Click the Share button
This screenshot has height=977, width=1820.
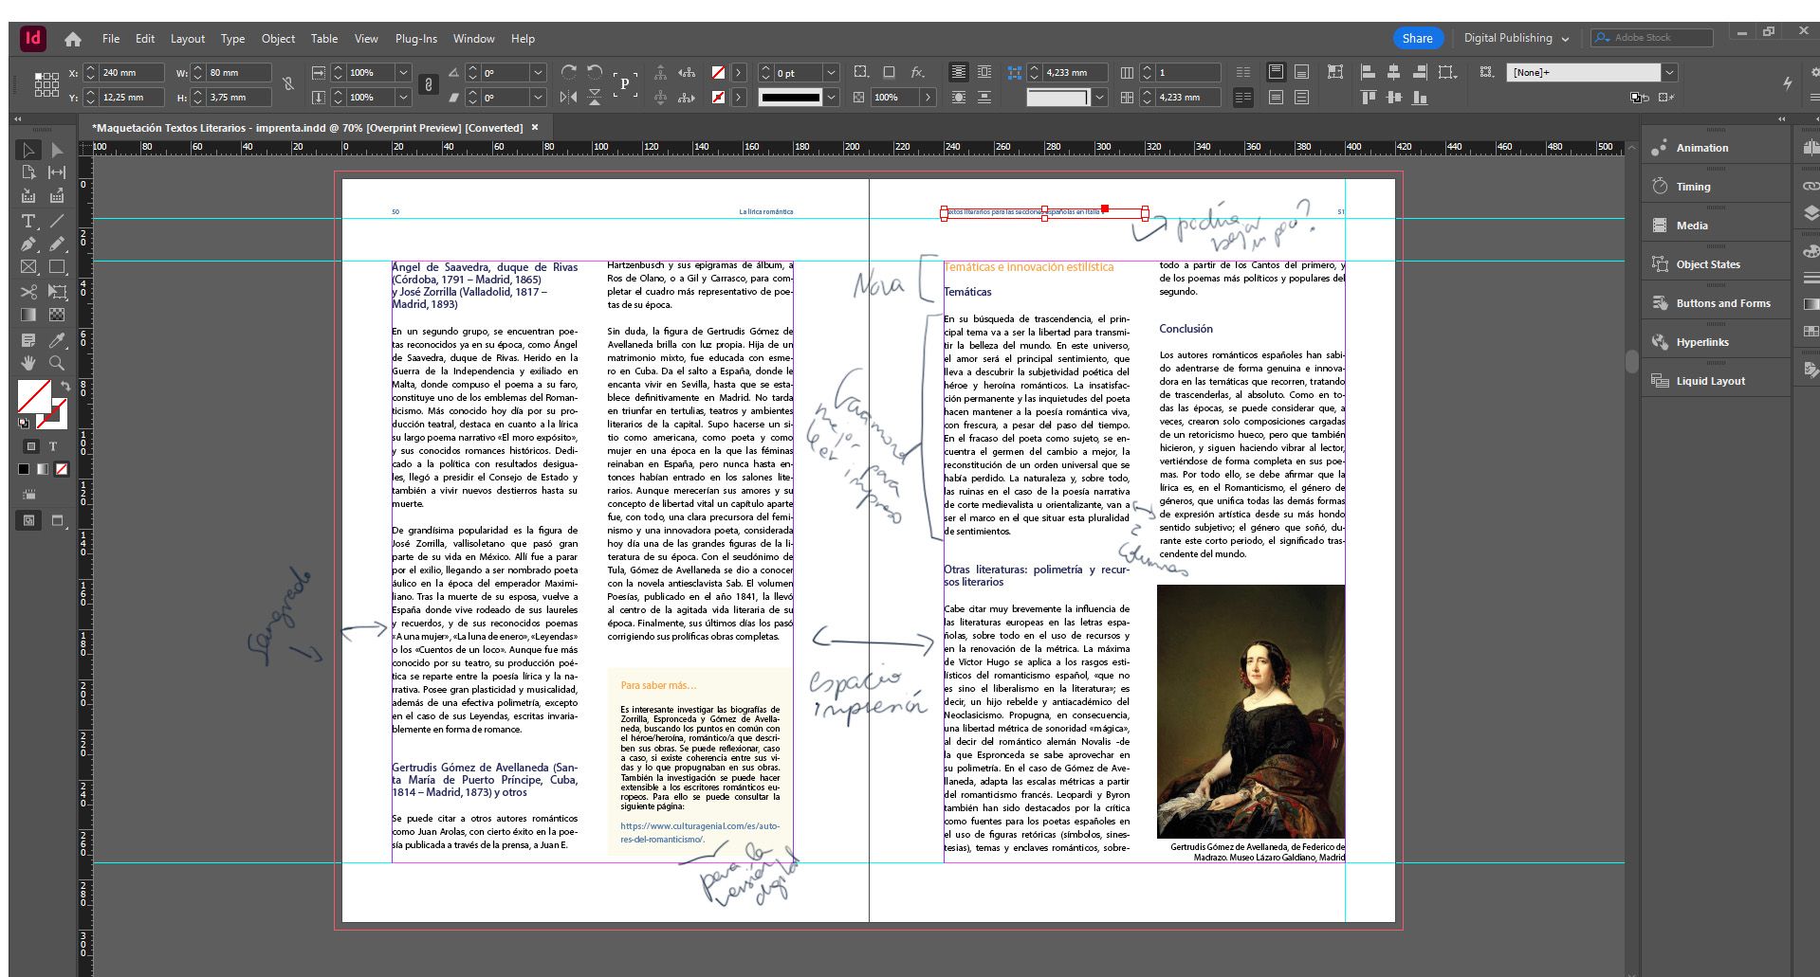1417,38
